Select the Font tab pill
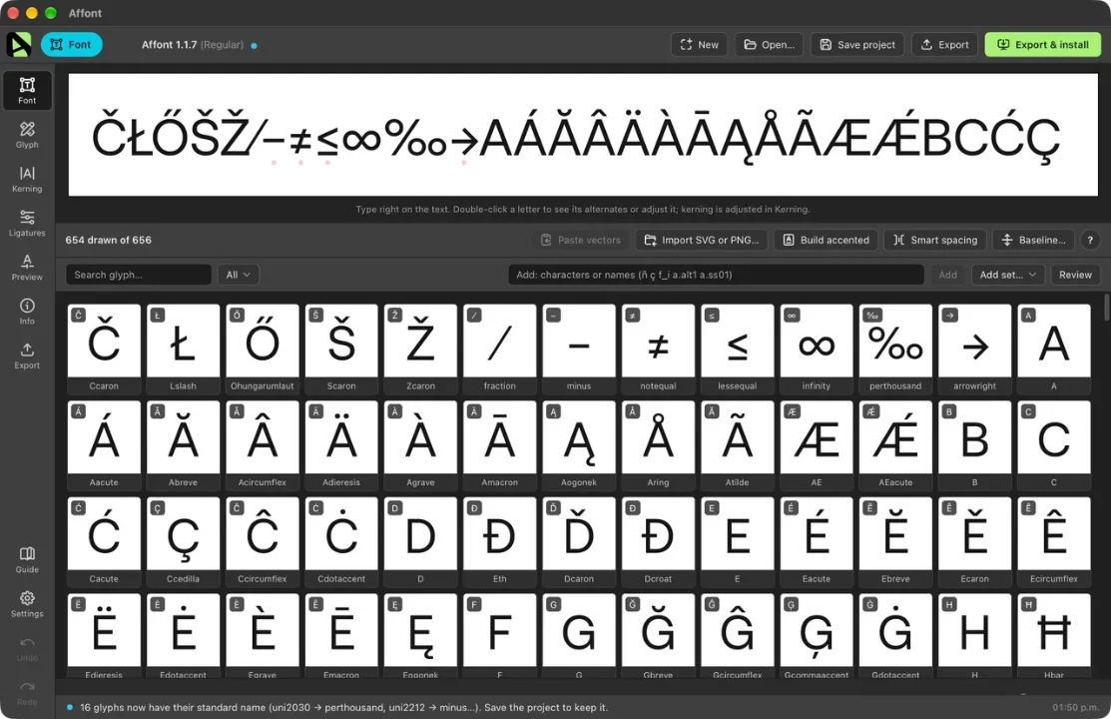This screenshot has width=1111, height=719. [x=71, y=45]
